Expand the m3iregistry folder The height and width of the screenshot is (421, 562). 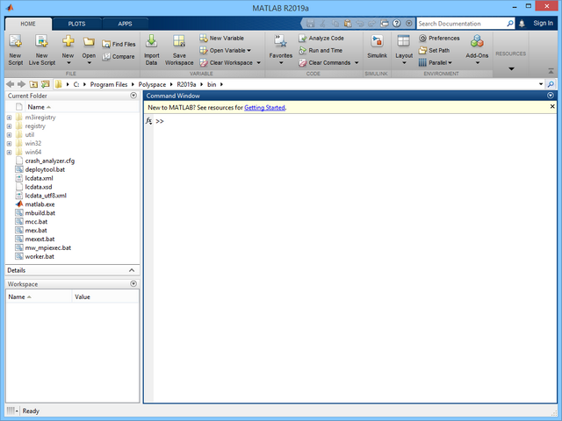[9, 118]
